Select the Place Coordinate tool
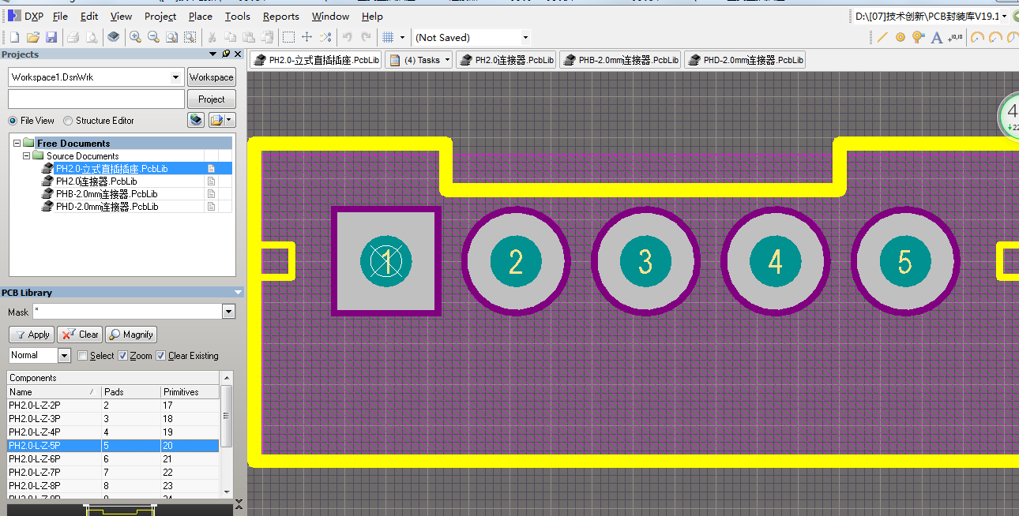Screen dimensions: 1019x516 (x=955, y=37)
